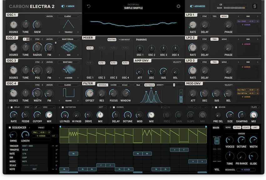Viewport: 266px width, 180px height.
Task: Click the OSC 3 wavetable display
Action: click(69, 70)
